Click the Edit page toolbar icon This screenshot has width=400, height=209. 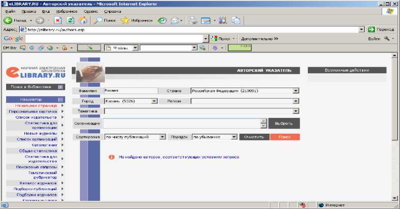click(x=206, y=20)
